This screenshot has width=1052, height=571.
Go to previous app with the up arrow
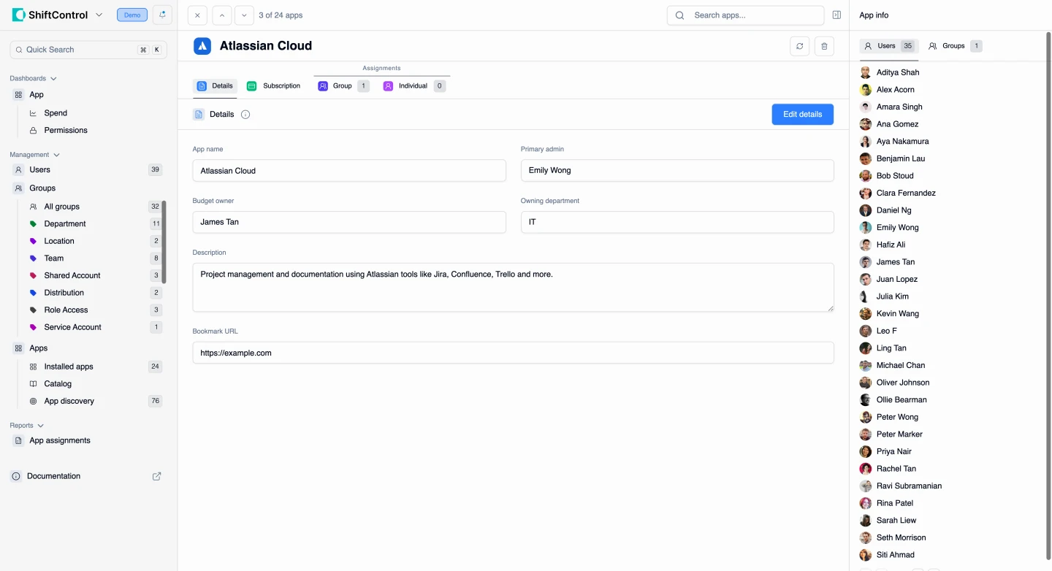coord(222,15)
